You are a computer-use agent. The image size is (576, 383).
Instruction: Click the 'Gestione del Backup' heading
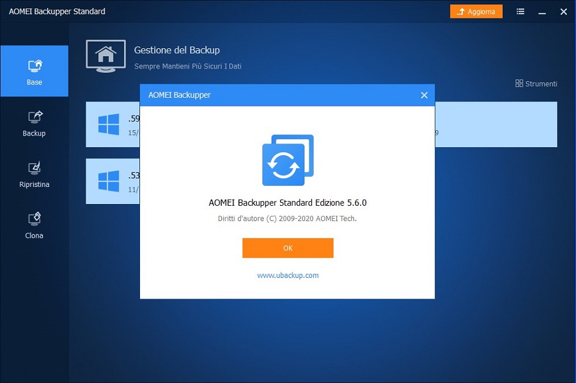pos(177,50)
